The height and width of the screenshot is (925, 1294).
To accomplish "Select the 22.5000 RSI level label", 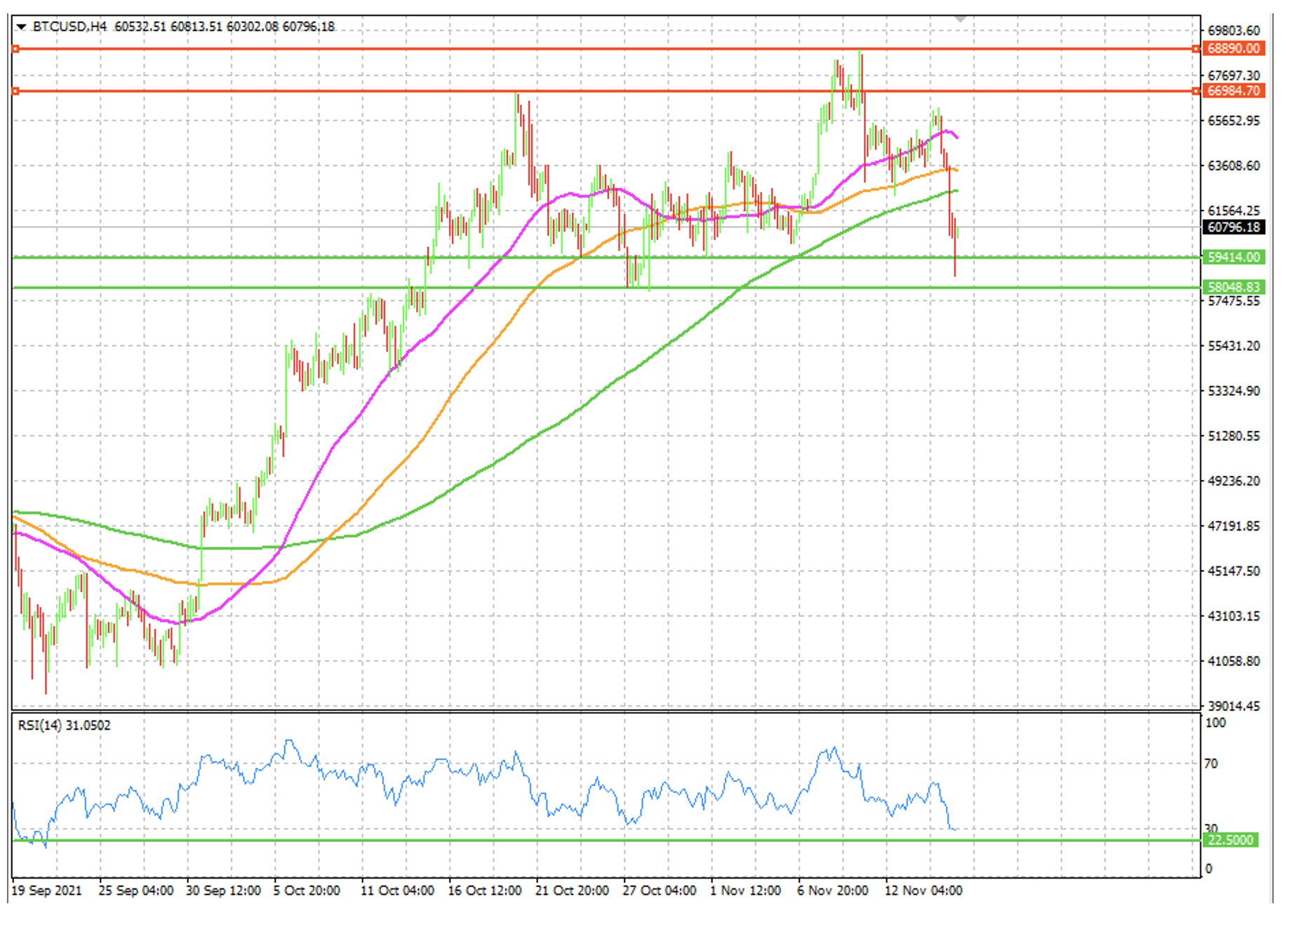I will point(1230,839).
